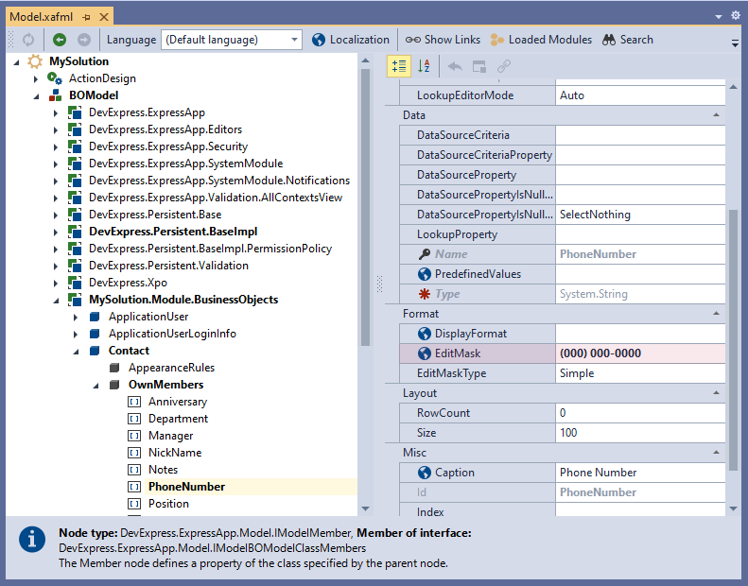
Task: Select the NickName member
Action: click(x=175, y=453)
